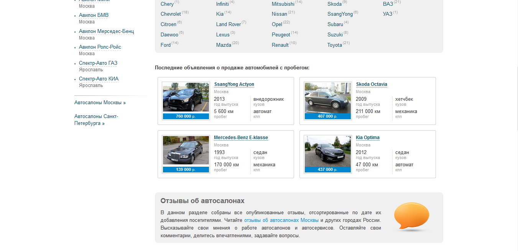This screenshot has width=518, height=251.
Task: Click the 139 000 р. price tag
Action: pyautogui.click(x=186, y=169)
